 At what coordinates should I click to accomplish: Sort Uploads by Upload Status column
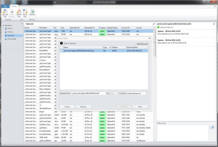coord(113,28)
